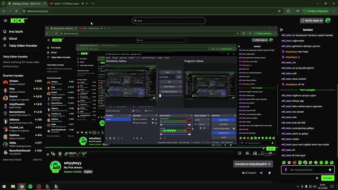Open Sadece Sohbet category link under whyykeyy
Image resolution: width=338 pixels, height=190 pixels.
[73, 172]
